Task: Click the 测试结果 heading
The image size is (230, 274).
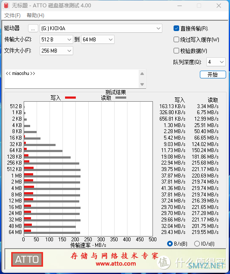Action: click(x=115, y=92)
